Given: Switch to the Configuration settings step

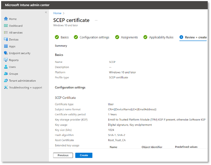Looking at the screenshot, I should click(94, 37).
